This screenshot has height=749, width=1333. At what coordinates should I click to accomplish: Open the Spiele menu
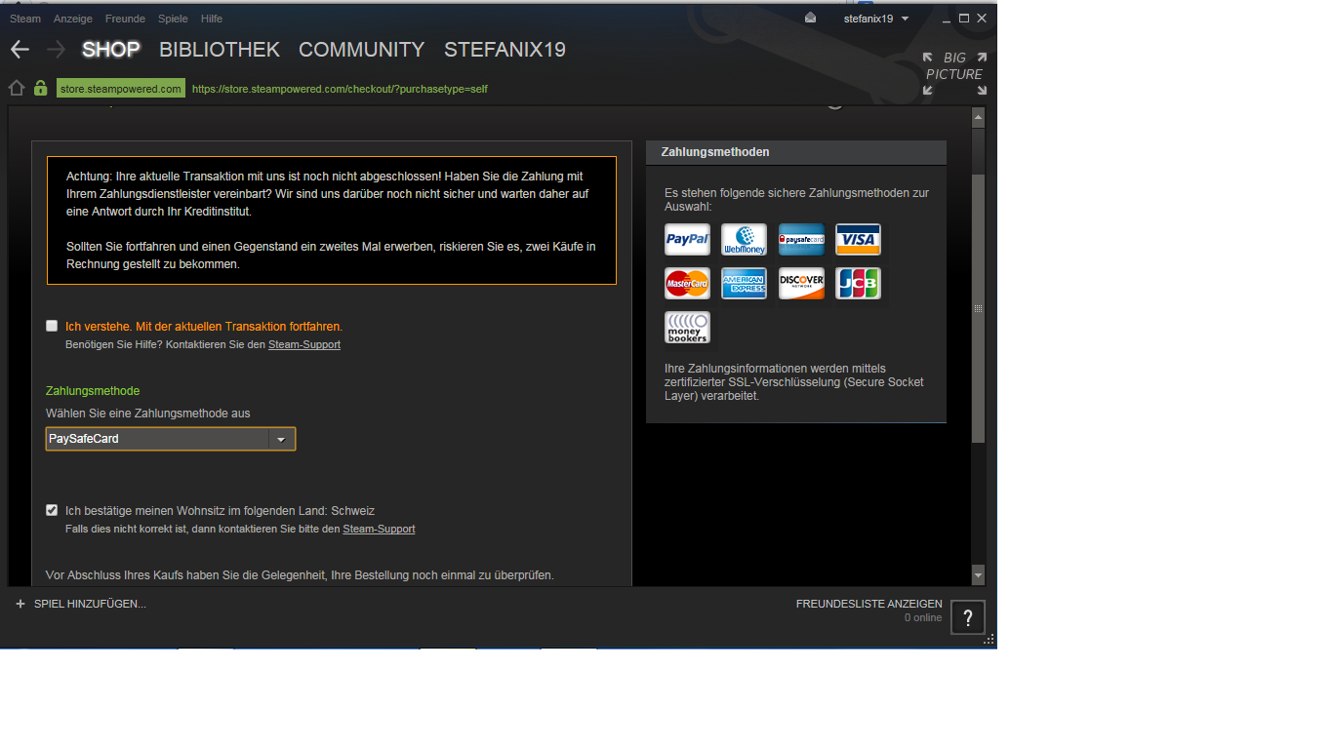coord(173,19)
